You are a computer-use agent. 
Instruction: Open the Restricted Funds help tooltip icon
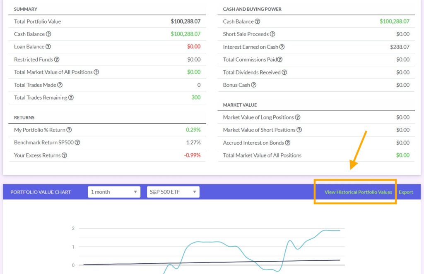pyautogui.click(x=57, y=60)
